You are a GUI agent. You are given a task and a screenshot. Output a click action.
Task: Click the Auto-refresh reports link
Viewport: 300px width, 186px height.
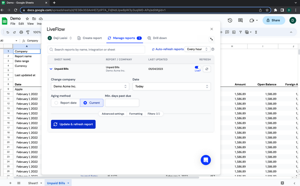coord(168,49)
